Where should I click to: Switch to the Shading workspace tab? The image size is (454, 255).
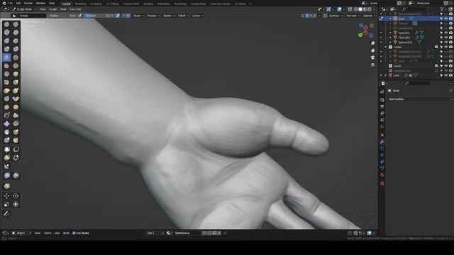tap(148, 4)
